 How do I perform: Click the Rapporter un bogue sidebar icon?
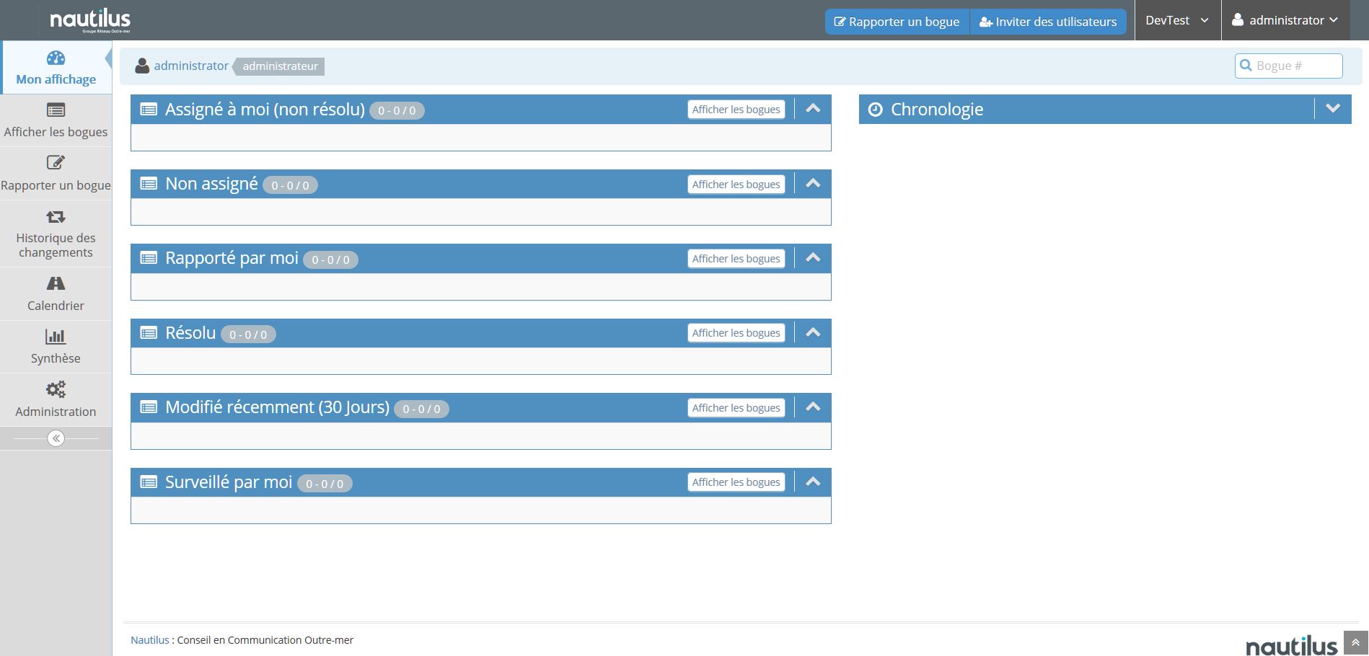(x=56, y=163)
